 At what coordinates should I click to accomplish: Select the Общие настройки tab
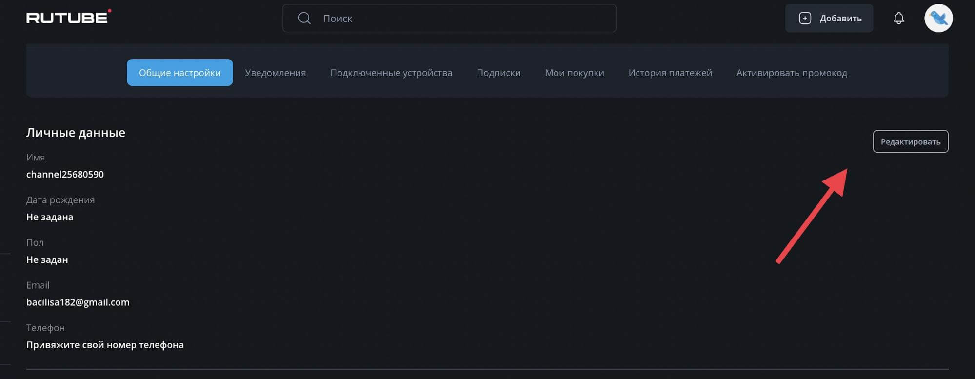point(179,73)
